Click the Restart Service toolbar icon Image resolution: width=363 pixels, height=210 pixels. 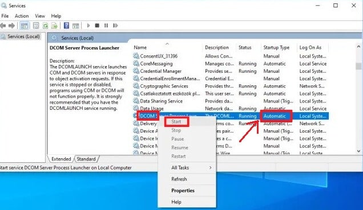tap(115, 26)
